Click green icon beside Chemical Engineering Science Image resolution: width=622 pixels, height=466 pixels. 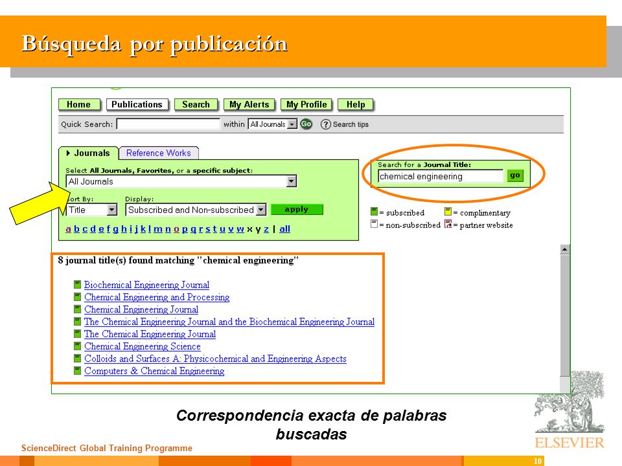pyautogui.click(x=77, y=346)
